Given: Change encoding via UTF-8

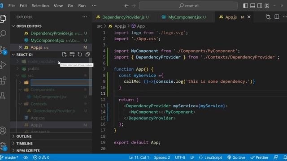Looking at the screenshot, I should click(180, 157).
